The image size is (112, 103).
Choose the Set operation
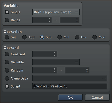click(x=7, y=37)
